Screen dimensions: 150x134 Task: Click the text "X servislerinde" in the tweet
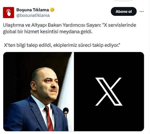point(119,25)
